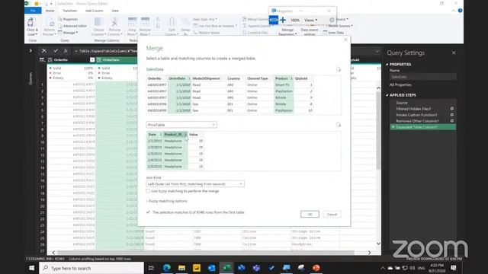Click Append Queries in the ribbon
The height and width of the screenshot is (274, 488).
[256, 26]
